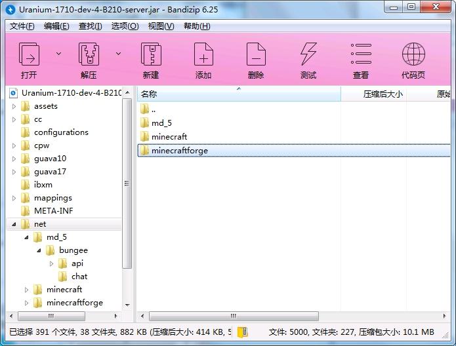
Task: Select the guava10 folder label in tree
Action: [50, 159]
